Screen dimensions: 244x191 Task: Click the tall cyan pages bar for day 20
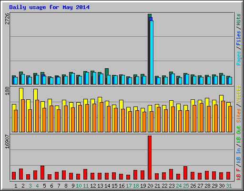coord(152,53)
